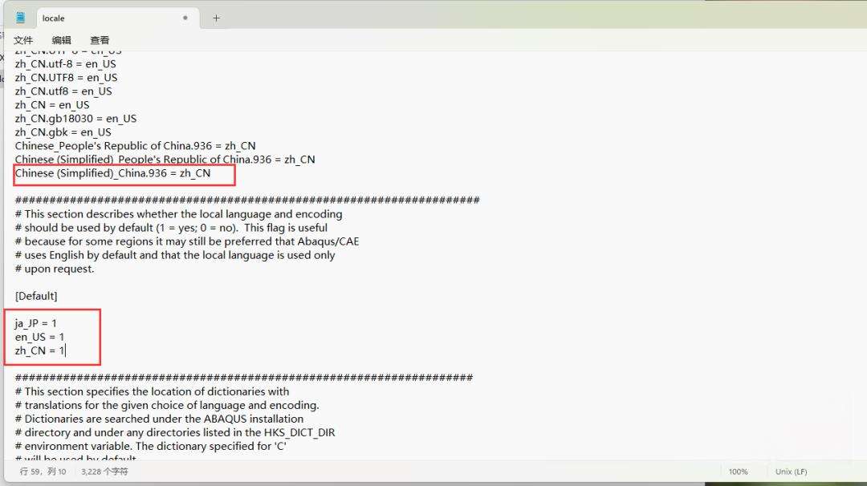This screenshot has height=486, width=867.
Task: Click the Unix (LF) line ending indicator
Action: click(792, 472)
